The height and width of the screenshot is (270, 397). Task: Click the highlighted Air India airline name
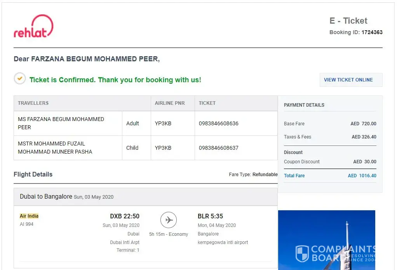[29, 216]
